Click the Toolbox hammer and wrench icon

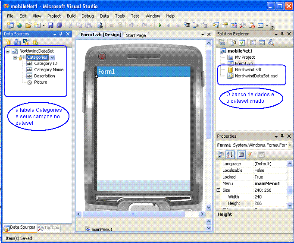243,25
